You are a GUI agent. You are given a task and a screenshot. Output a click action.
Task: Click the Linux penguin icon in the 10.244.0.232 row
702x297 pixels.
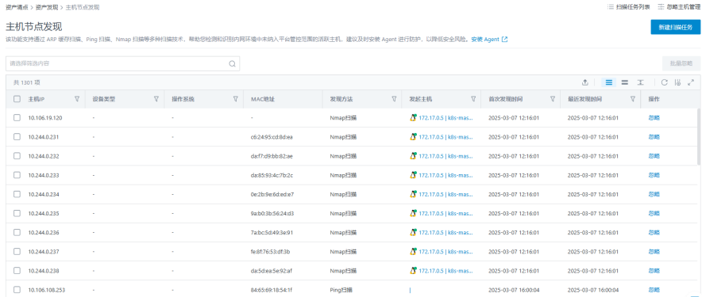pyautogui.click(x=413, y=156)
